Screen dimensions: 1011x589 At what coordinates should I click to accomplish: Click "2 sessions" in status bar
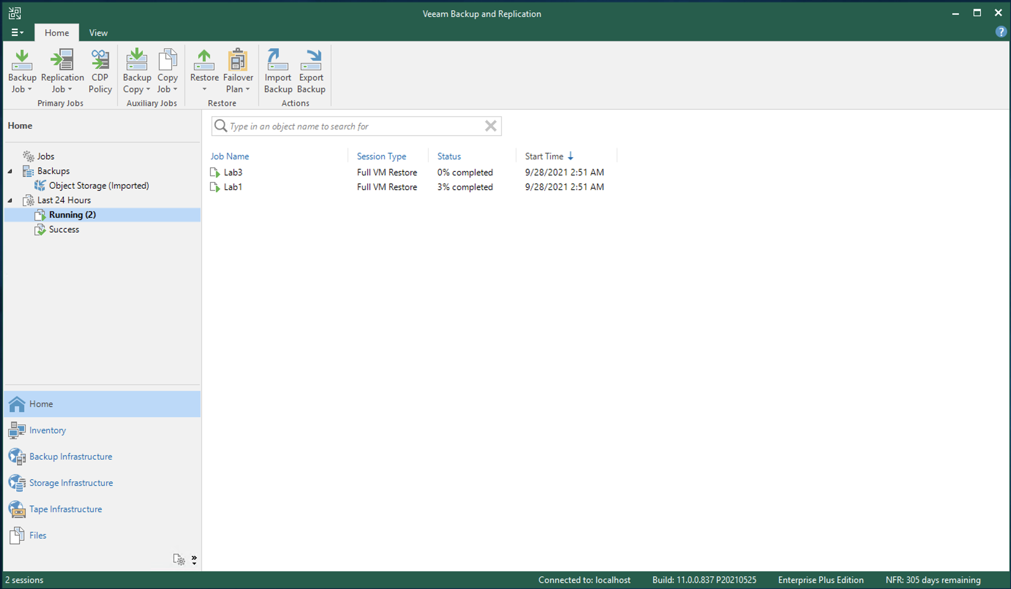pyautogui.click(x=24, y=580)
